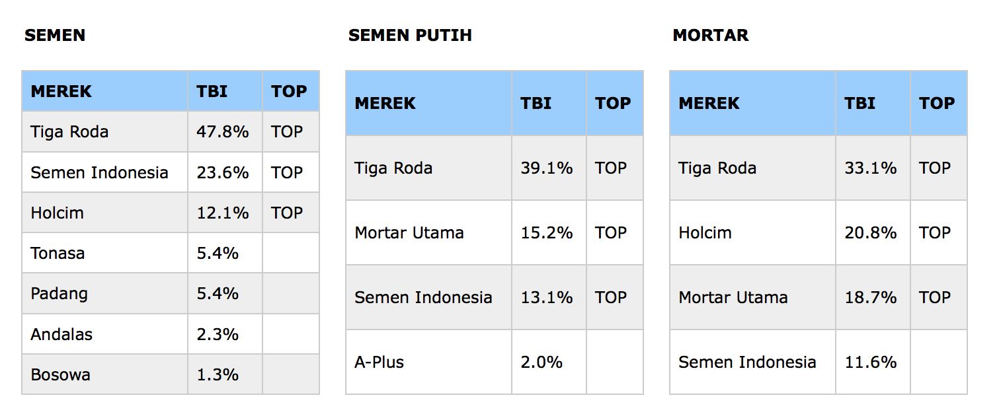Click the TBI column header in Mortar table
This screenshot has width=1001, height=420.
coord(860,104)
